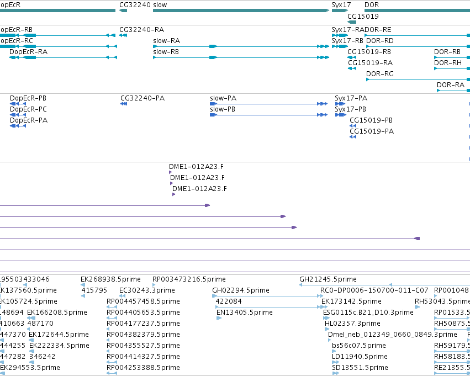Select EST RP004253388.5prime

point(143,368)
